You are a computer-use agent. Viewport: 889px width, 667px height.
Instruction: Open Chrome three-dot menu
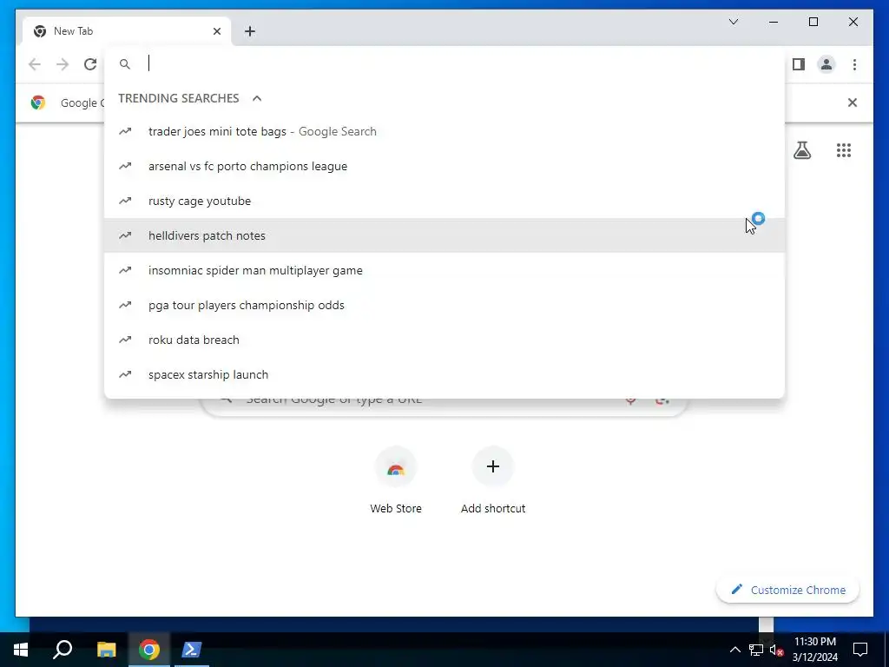coord(854,64)
